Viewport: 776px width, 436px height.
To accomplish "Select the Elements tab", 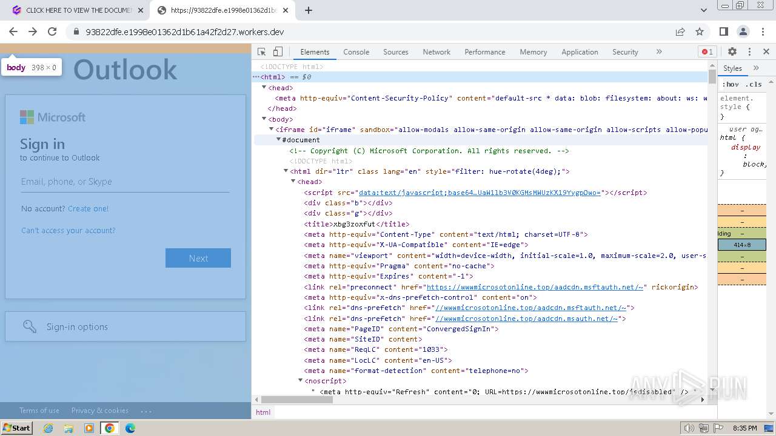I will point(315,52).
